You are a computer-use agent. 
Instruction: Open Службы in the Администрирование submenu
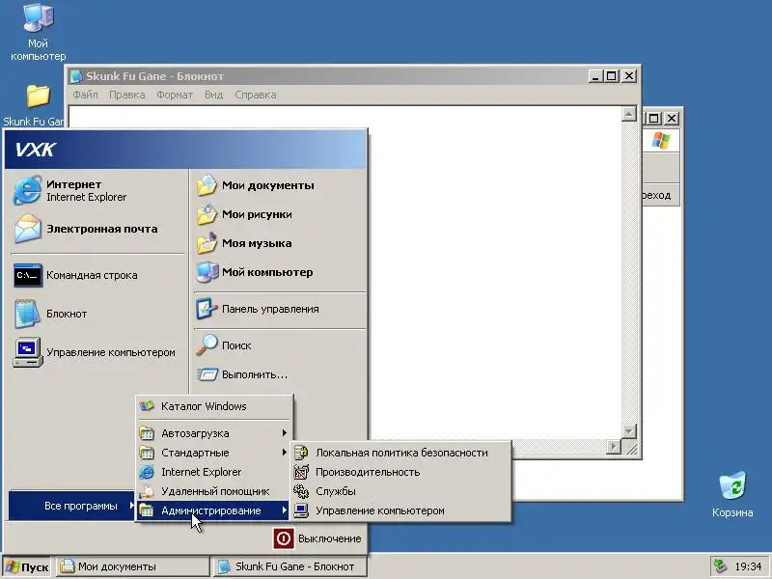[x=400, y=491]
